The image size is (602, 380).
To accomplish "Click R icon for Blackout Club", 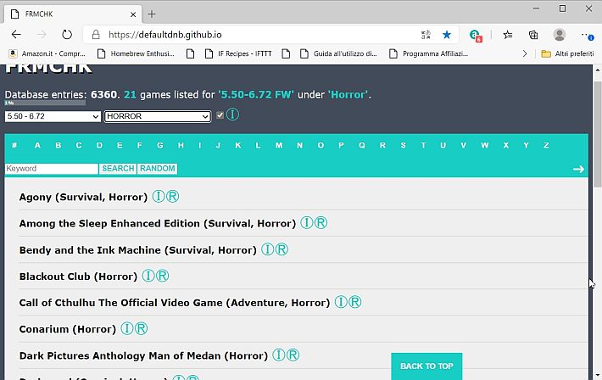I will coord(163,276).
